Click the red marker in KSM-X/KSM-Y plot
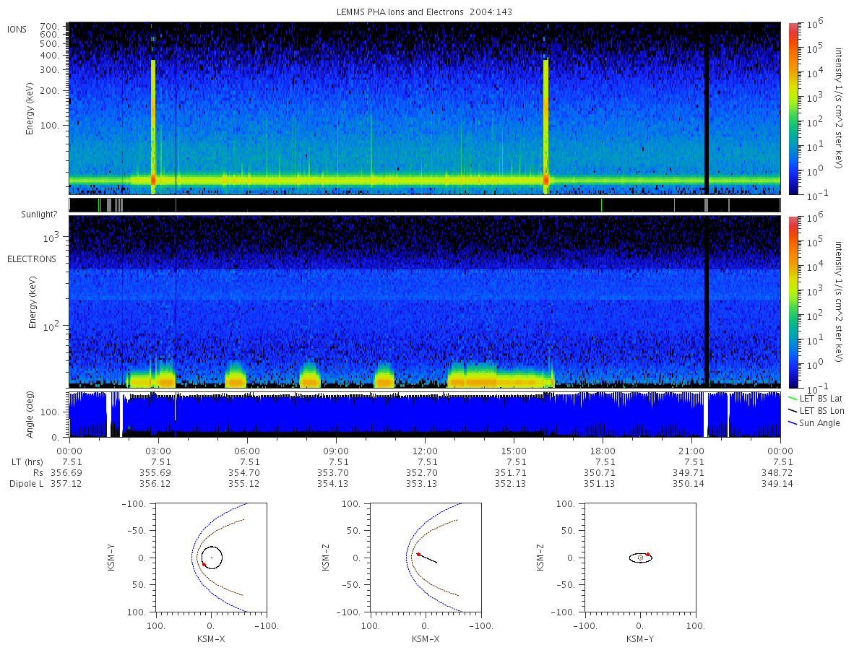The height and width of the screenshot is (650, 867). point(204,564)
